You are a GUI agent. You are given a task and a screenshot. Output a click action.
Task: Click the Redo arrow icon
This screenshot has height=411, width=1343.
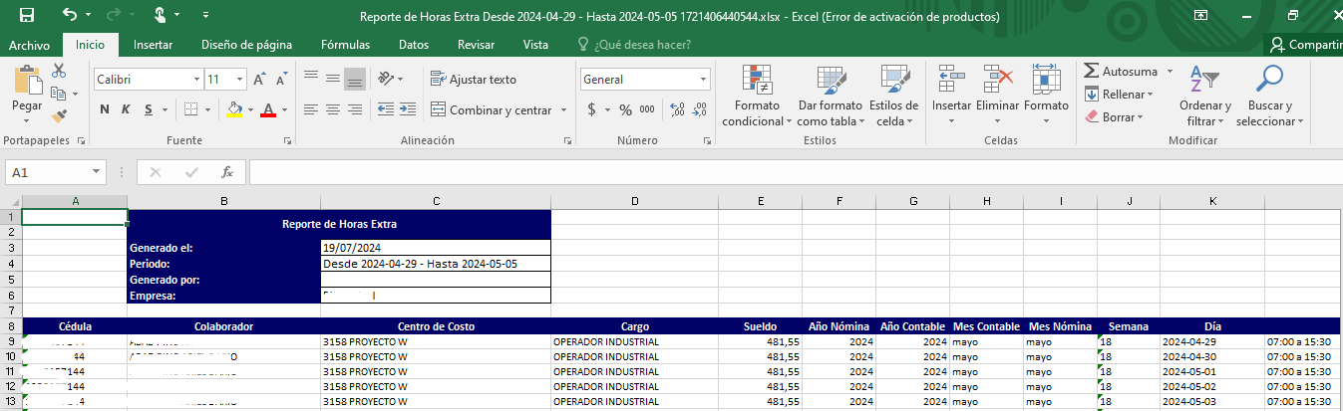pos(115,15)
